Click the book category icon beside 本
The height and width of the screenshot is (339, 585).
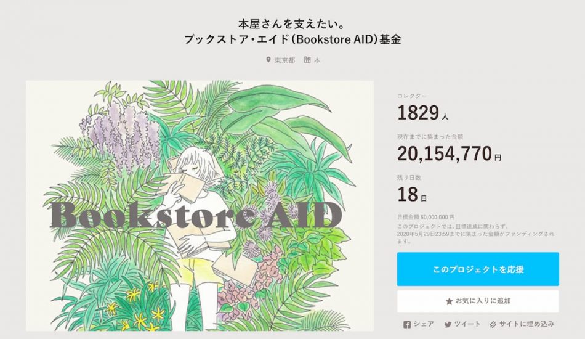(x=307, y=60)
